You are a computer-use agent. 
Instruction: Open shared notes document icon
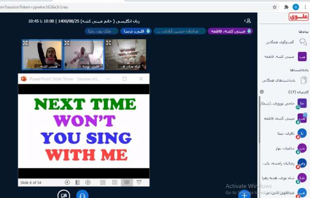pos(303,80)
